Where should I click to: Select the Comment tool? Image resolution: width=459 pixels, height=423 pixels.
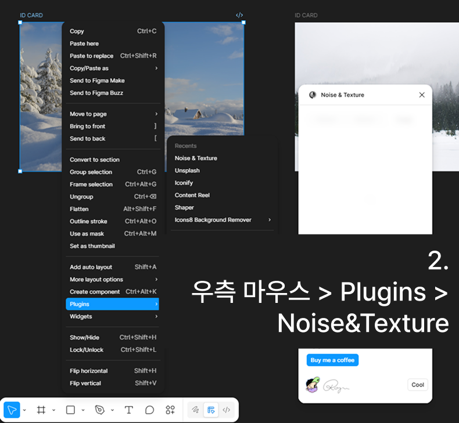point(149,410)
